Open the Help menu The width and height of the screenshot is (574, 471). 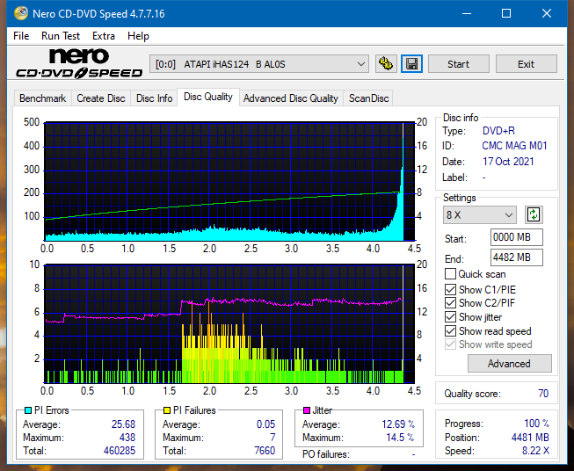138,36
